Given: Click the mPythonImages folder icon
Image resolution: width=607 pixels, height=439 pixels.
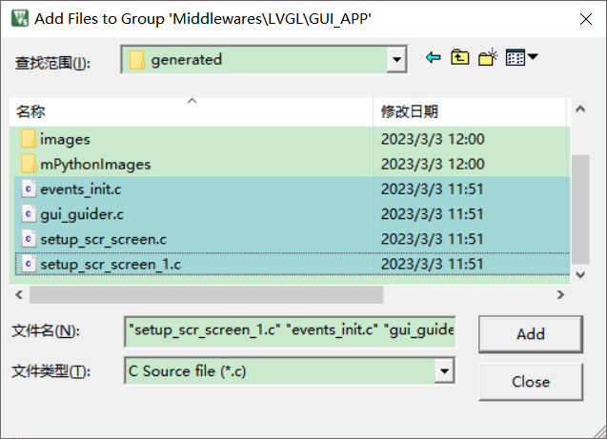Looking at the screenshot, I should coord(29,164).
